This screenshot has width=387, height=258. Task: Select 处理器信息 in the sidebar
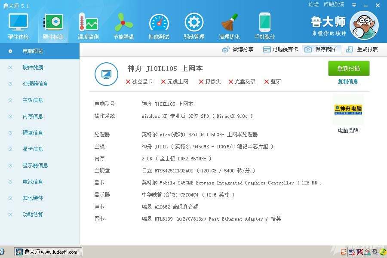click(35, 84)
